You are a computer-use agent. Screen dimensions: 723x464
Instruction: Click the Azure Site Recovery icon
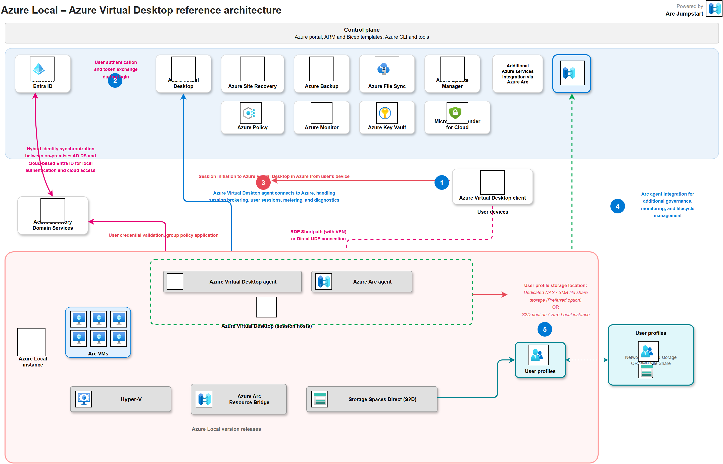pyautogui.click(x=253, y=69)
